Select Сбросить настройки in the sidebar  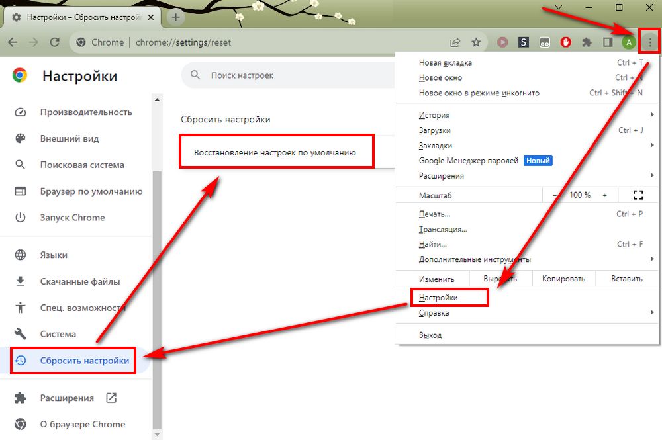[74, 361]
